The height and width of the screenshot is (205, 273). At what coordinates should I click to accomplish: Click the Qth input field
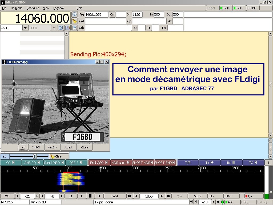tap(108, 28)
